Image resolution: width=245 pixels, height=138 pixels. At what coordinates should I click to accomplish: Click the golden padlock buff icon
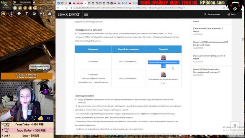pos(35,8)
